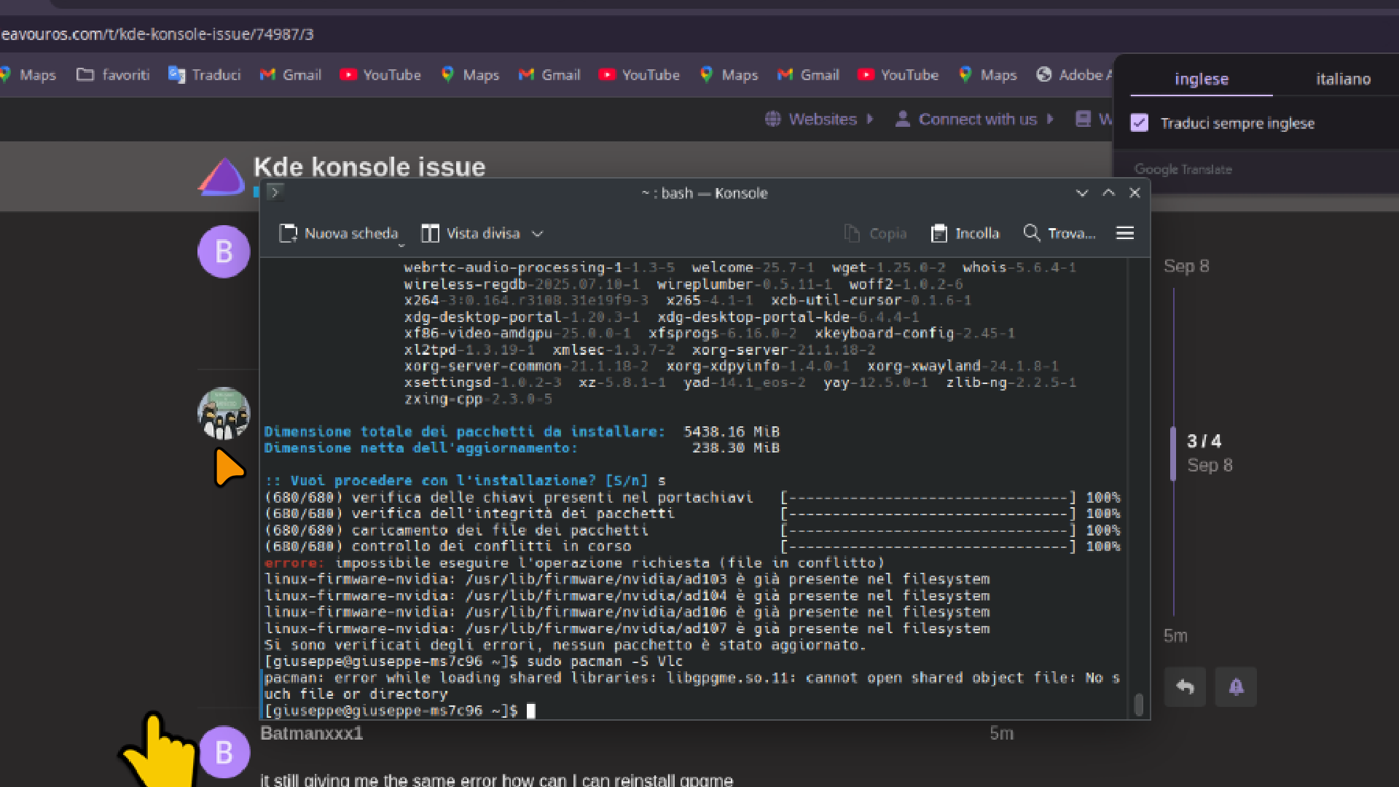This screenshot has height=787, width=1399.
Task: Expand the Vista divisa dropdown chevron
Action: pyautogui.click(x=538, y=234)
